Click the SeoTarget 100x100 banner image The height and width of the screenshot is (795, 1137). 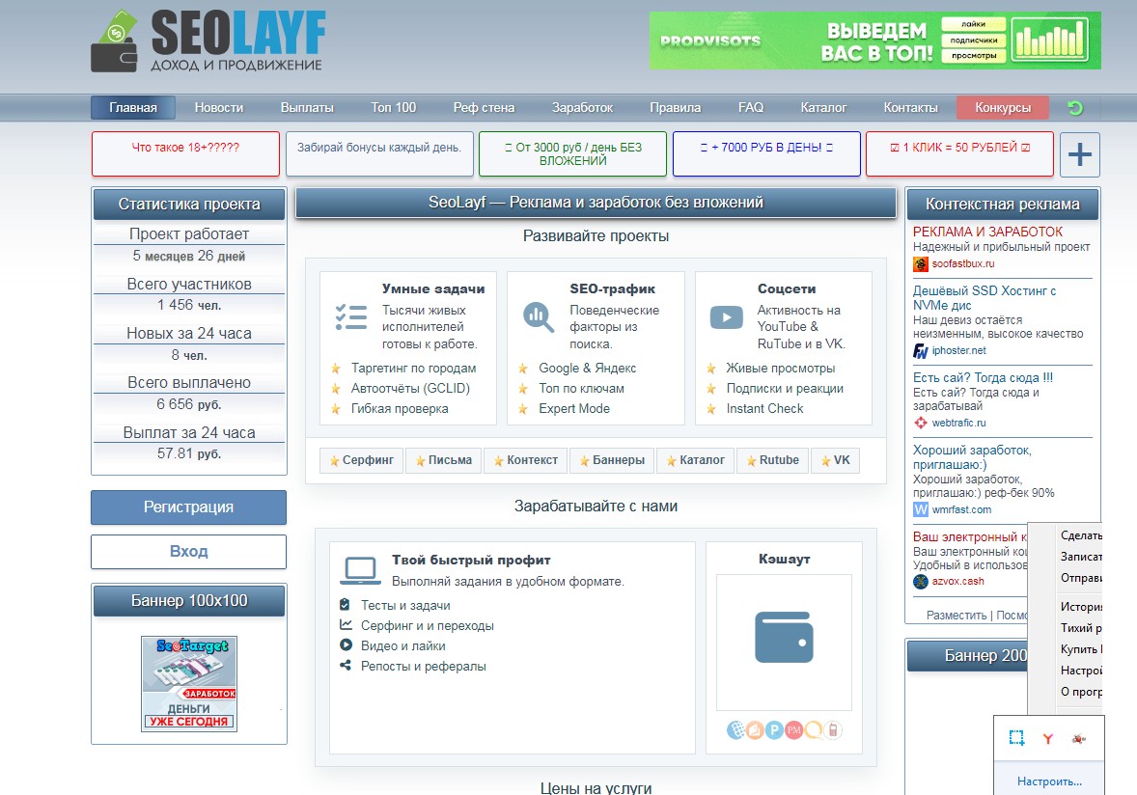[189, 683]
